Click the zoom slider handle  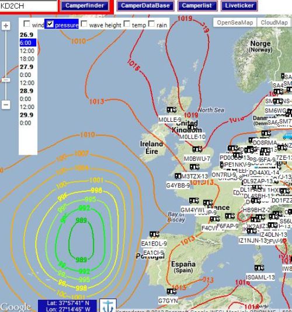pyautogui.click(x=6, y=80)
